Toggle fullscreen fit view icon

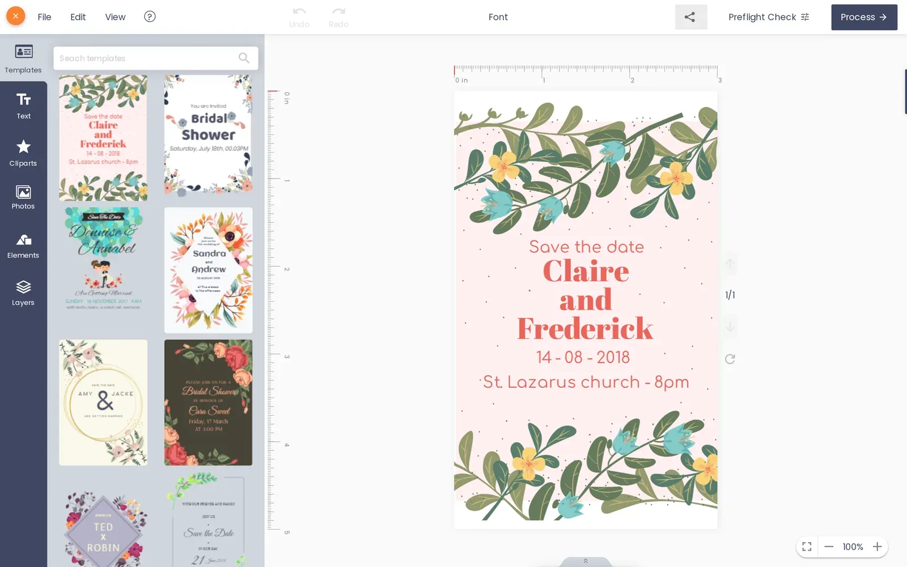pos(807,547)
